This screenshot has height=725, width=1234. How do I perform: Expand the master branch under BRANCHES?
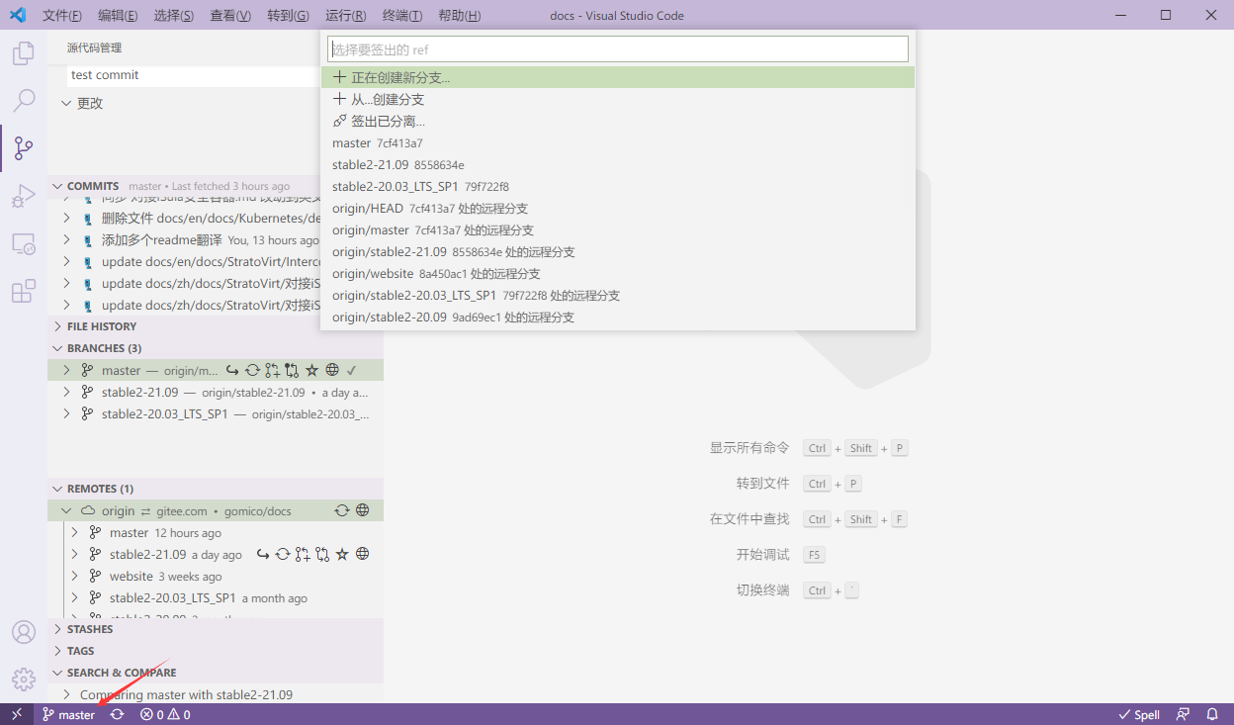pyautogui.click(x=66, y=370)
